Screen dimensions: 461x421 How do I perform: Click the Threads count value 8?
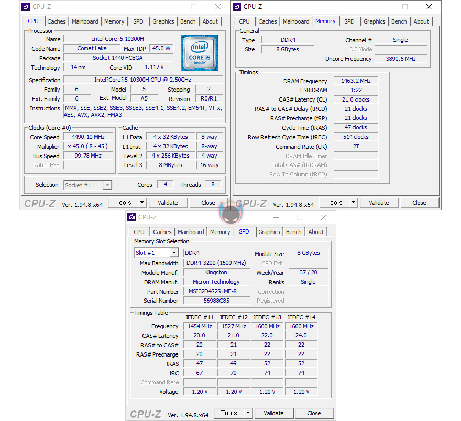pos(213,184)
